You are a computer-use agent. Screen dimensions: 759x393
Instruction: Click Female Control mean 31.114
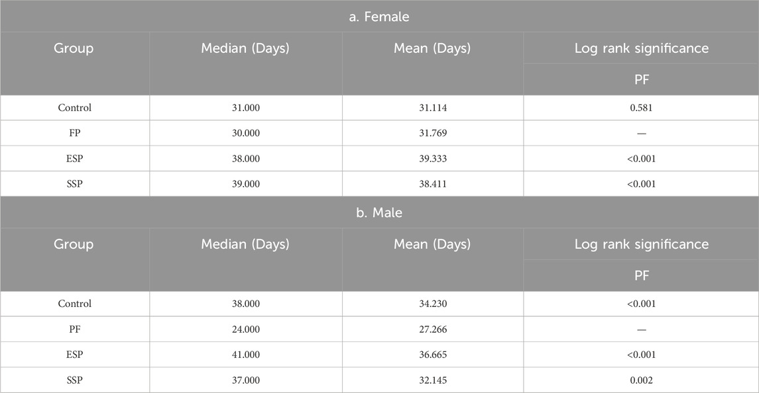433,108
